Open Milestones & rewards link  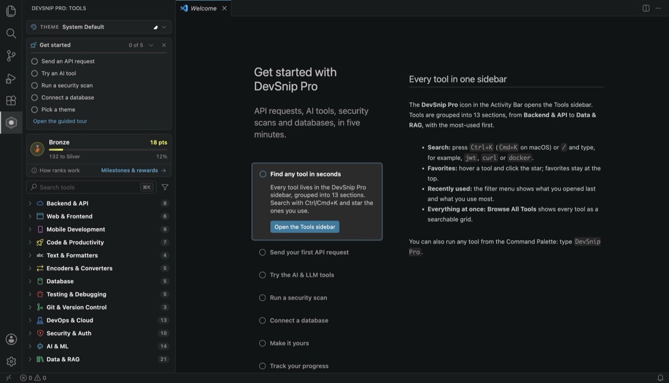coord(134,171)
